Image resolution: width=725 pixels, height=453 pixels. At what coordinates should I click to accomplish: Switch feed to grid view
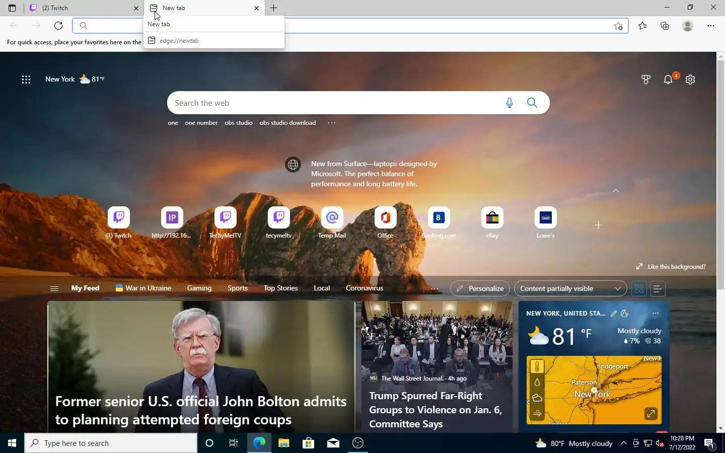(639, 288)
